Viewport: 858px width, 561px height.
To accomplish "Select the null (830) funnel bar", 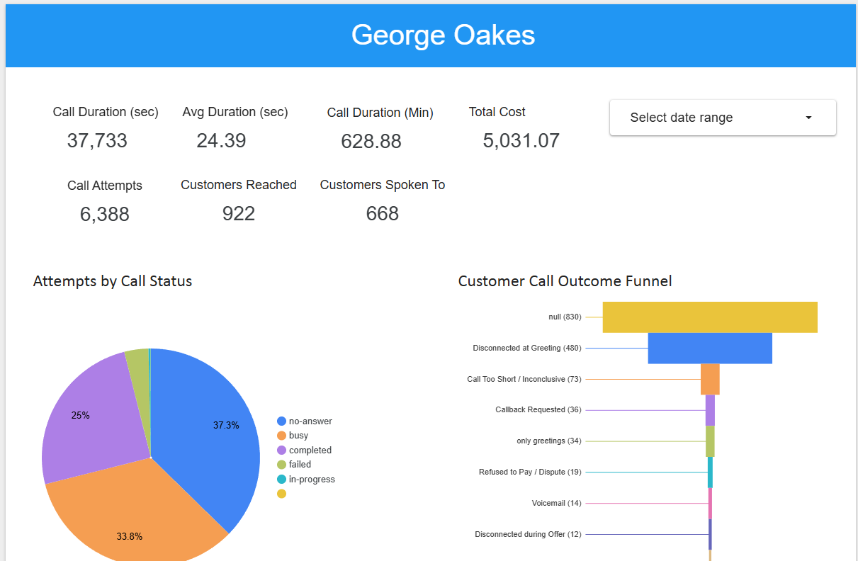I will click(x=709, y=317).
